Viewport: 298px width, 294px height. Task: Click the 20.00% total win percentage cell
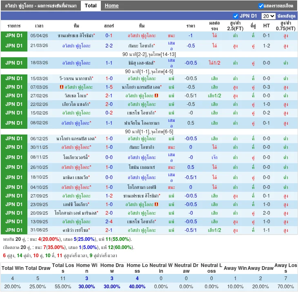click(x=13, y=287)
